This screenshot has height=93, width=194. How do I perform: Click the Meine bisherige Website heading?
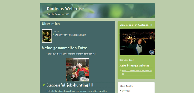[134, 66]
